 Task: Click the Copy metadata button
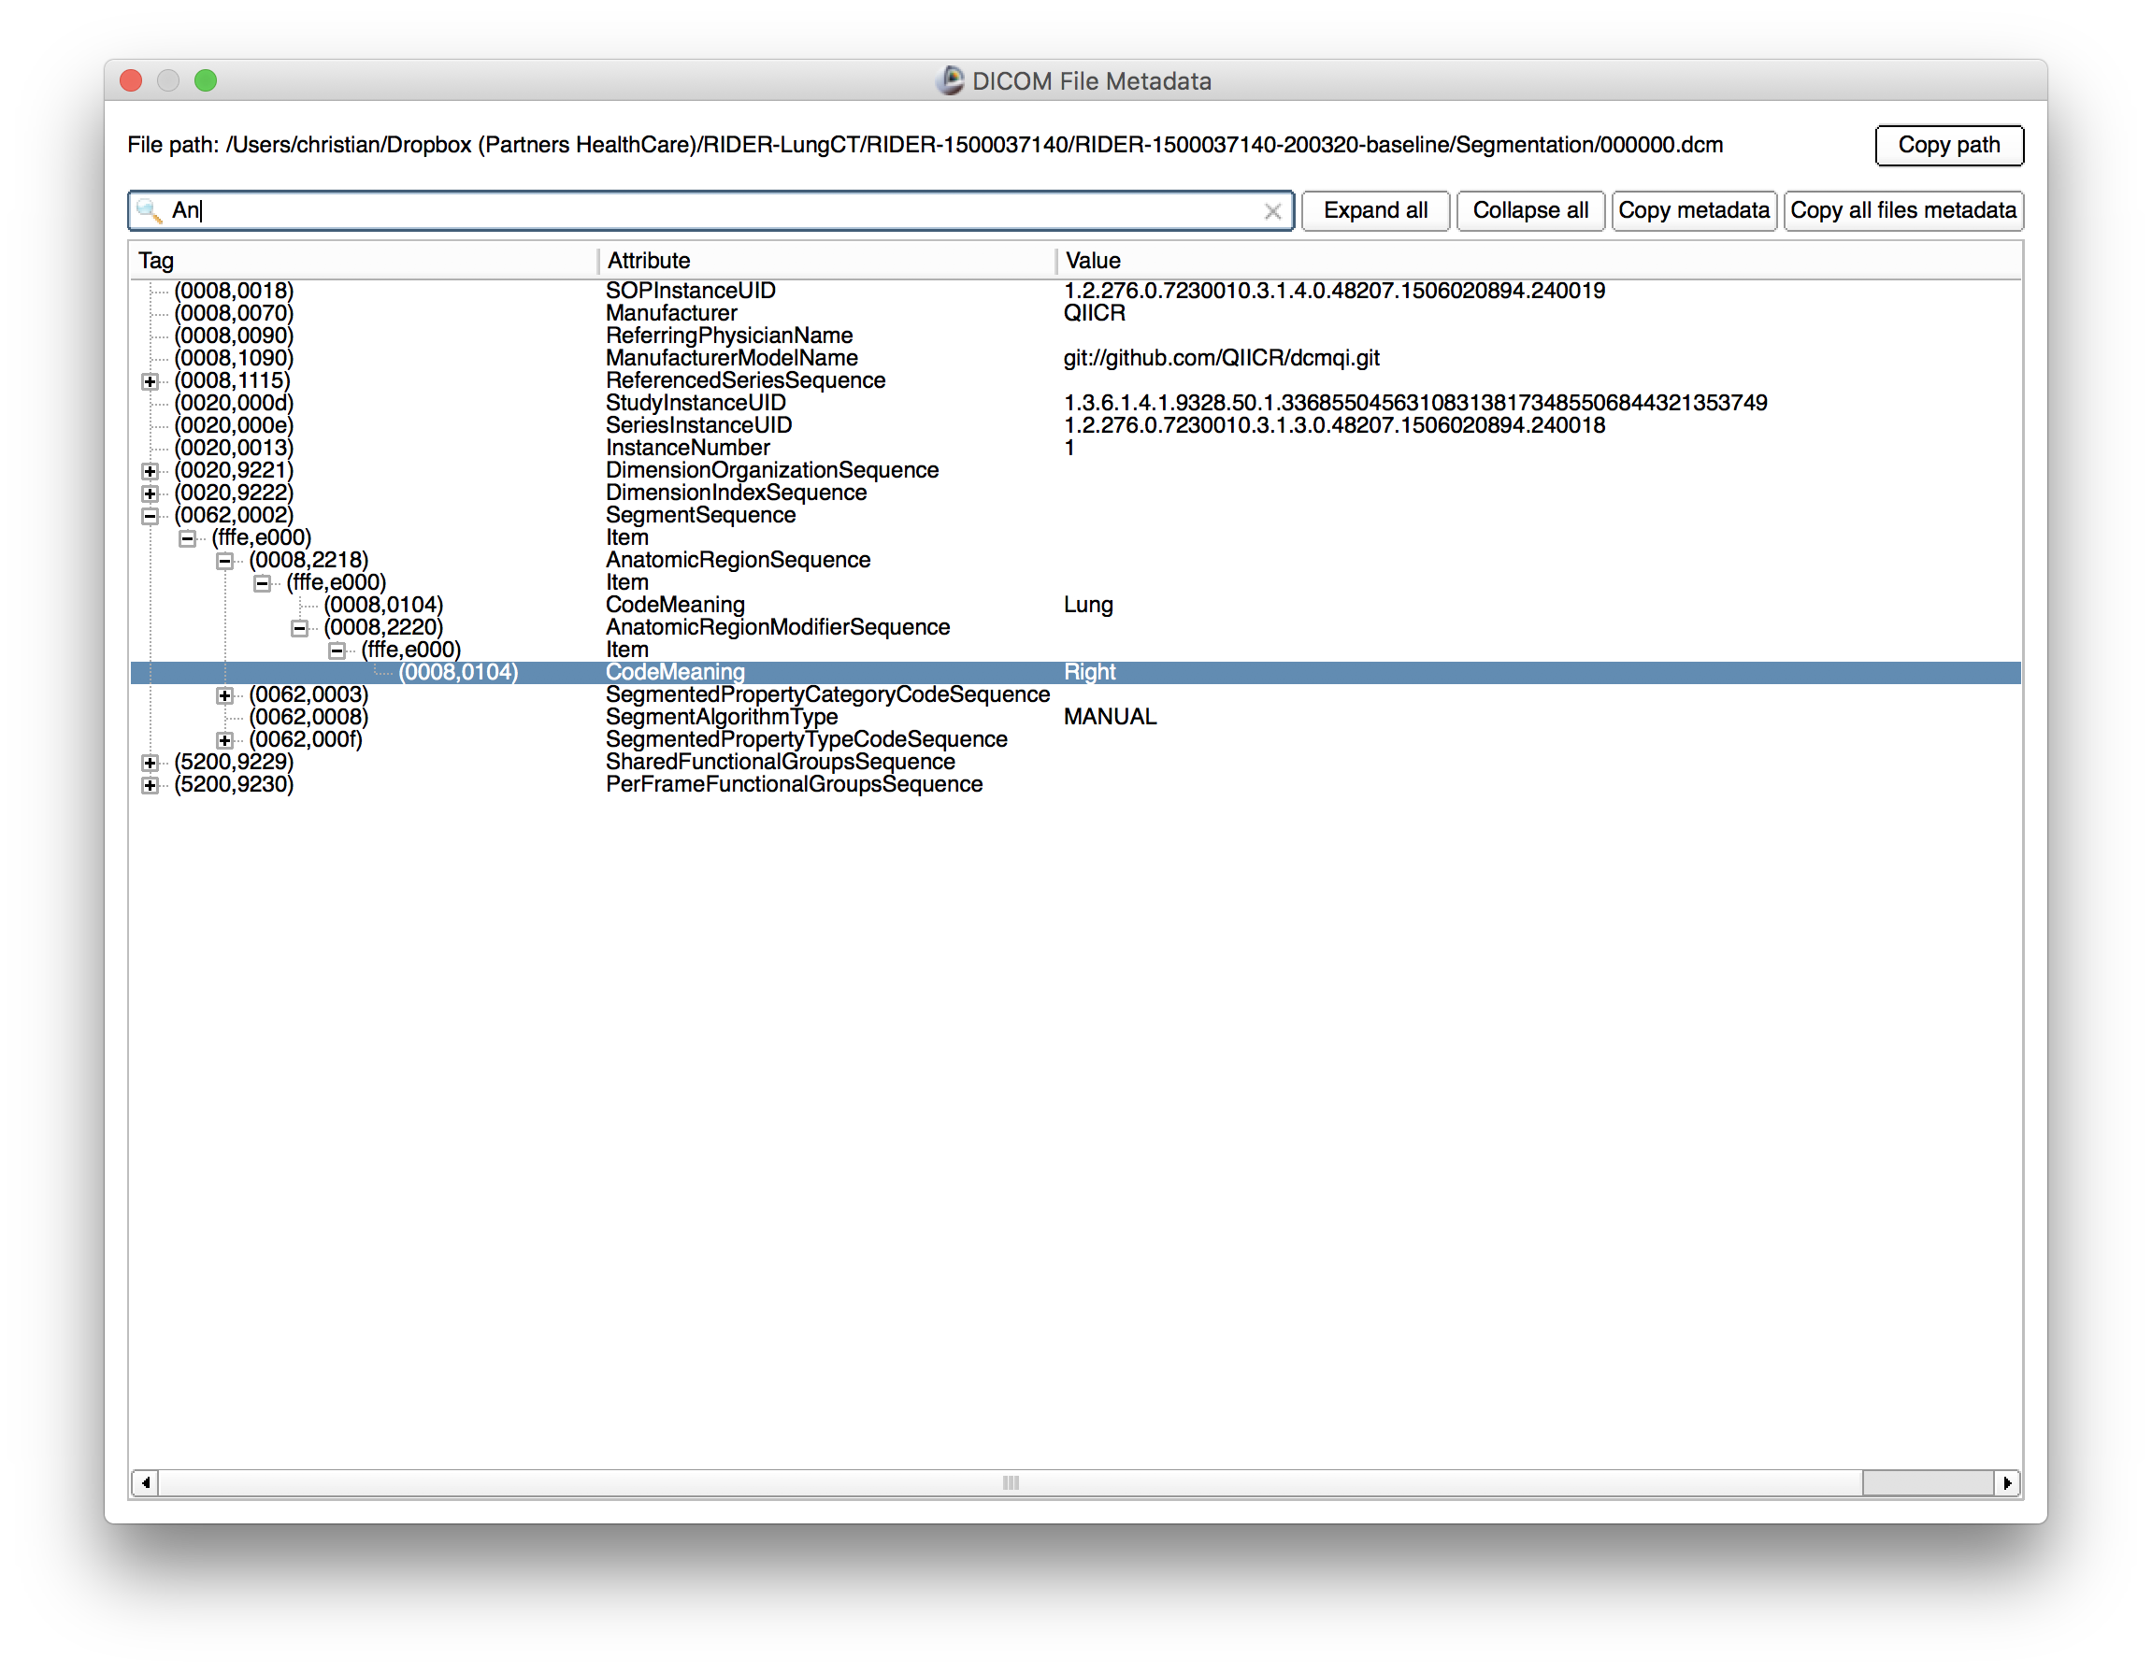[1694, 210]
